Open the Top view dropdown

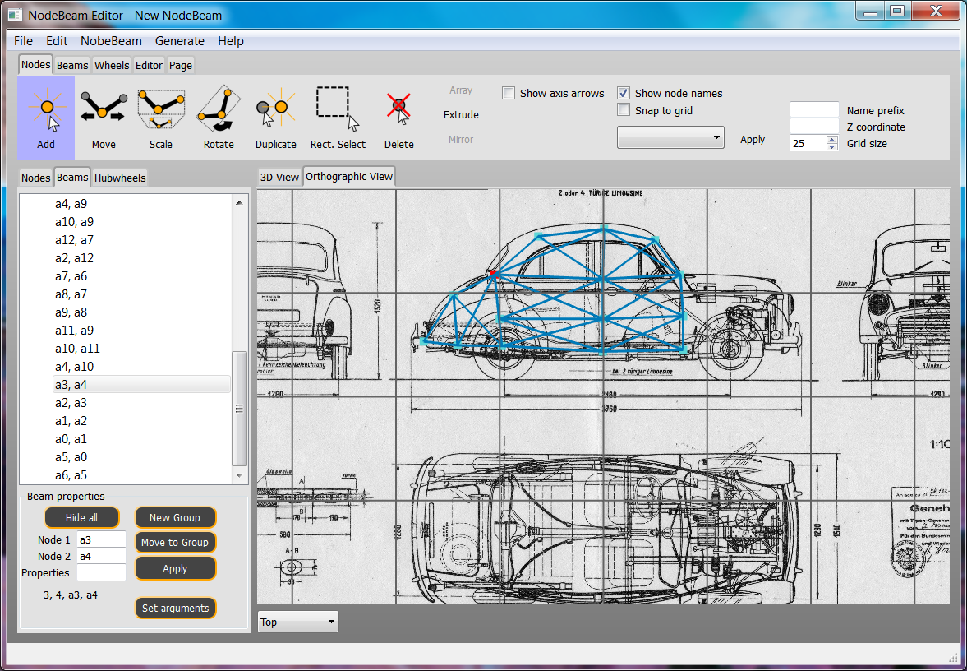click(x=298, y=622)
